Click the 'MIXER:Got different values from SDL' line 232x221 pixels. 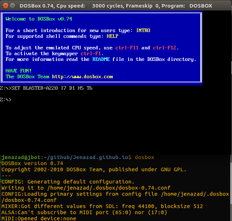click(x=102, y=206)
